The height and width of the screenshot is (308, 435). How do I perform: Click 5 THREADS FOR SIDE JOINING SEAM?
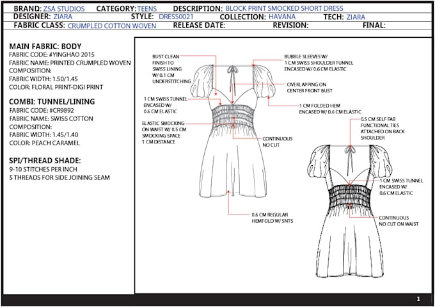point(59,178)
